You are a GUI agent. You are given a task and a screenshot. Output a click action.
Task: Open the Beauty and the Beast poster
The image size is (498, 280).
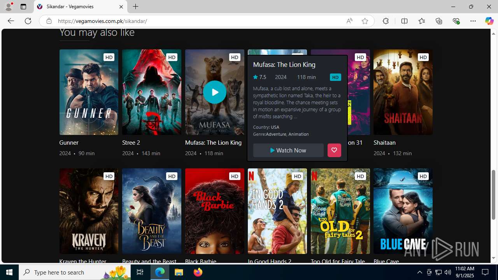tap(152, 211)
